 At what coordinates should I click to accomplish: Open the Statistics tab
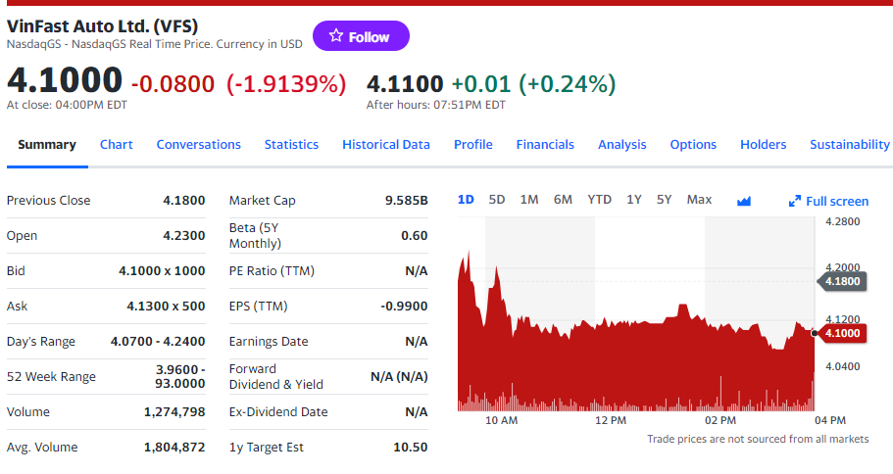click(x=291, y=144)
